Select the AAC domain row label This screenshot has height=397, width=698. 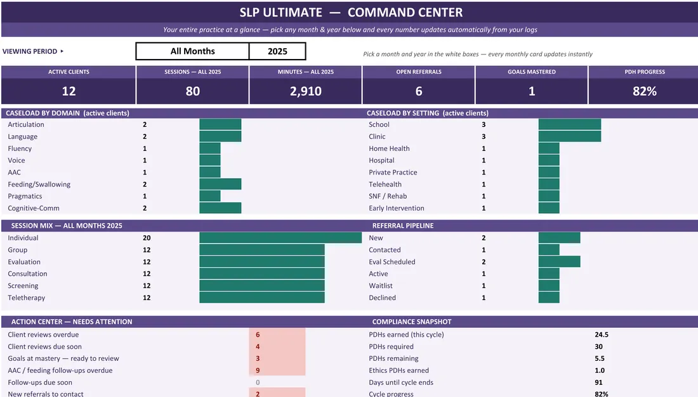coord(14,172)
